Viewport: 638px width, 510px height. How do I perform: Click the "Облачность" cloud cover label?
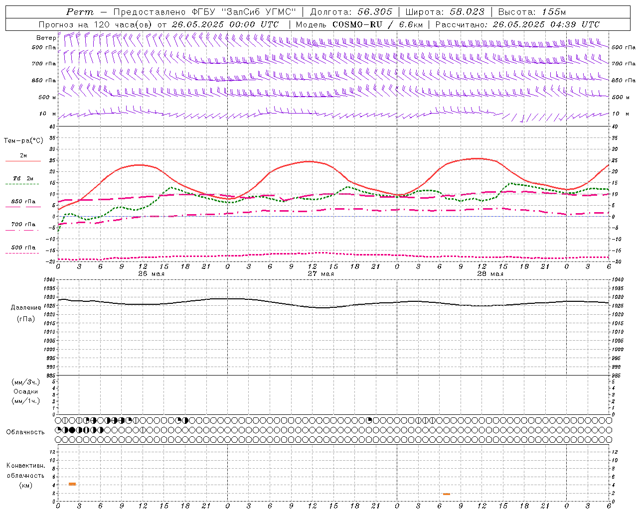(25, 432)
